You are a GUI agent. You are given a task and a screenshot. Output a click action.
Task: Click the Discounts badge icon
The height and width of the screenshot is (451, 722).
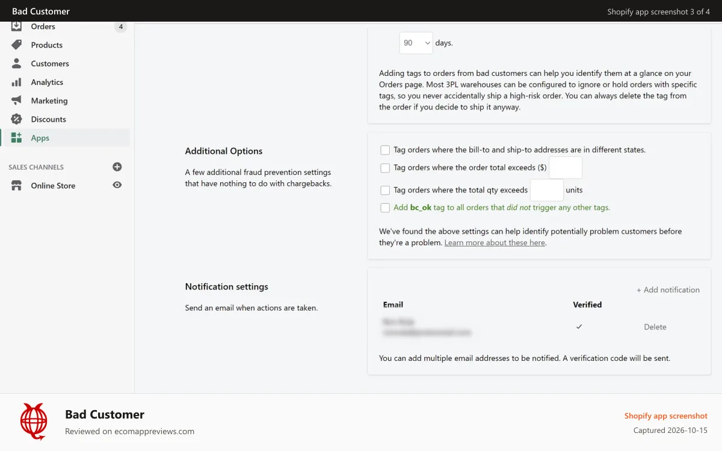pyautogui.click(x=17, y=120)
